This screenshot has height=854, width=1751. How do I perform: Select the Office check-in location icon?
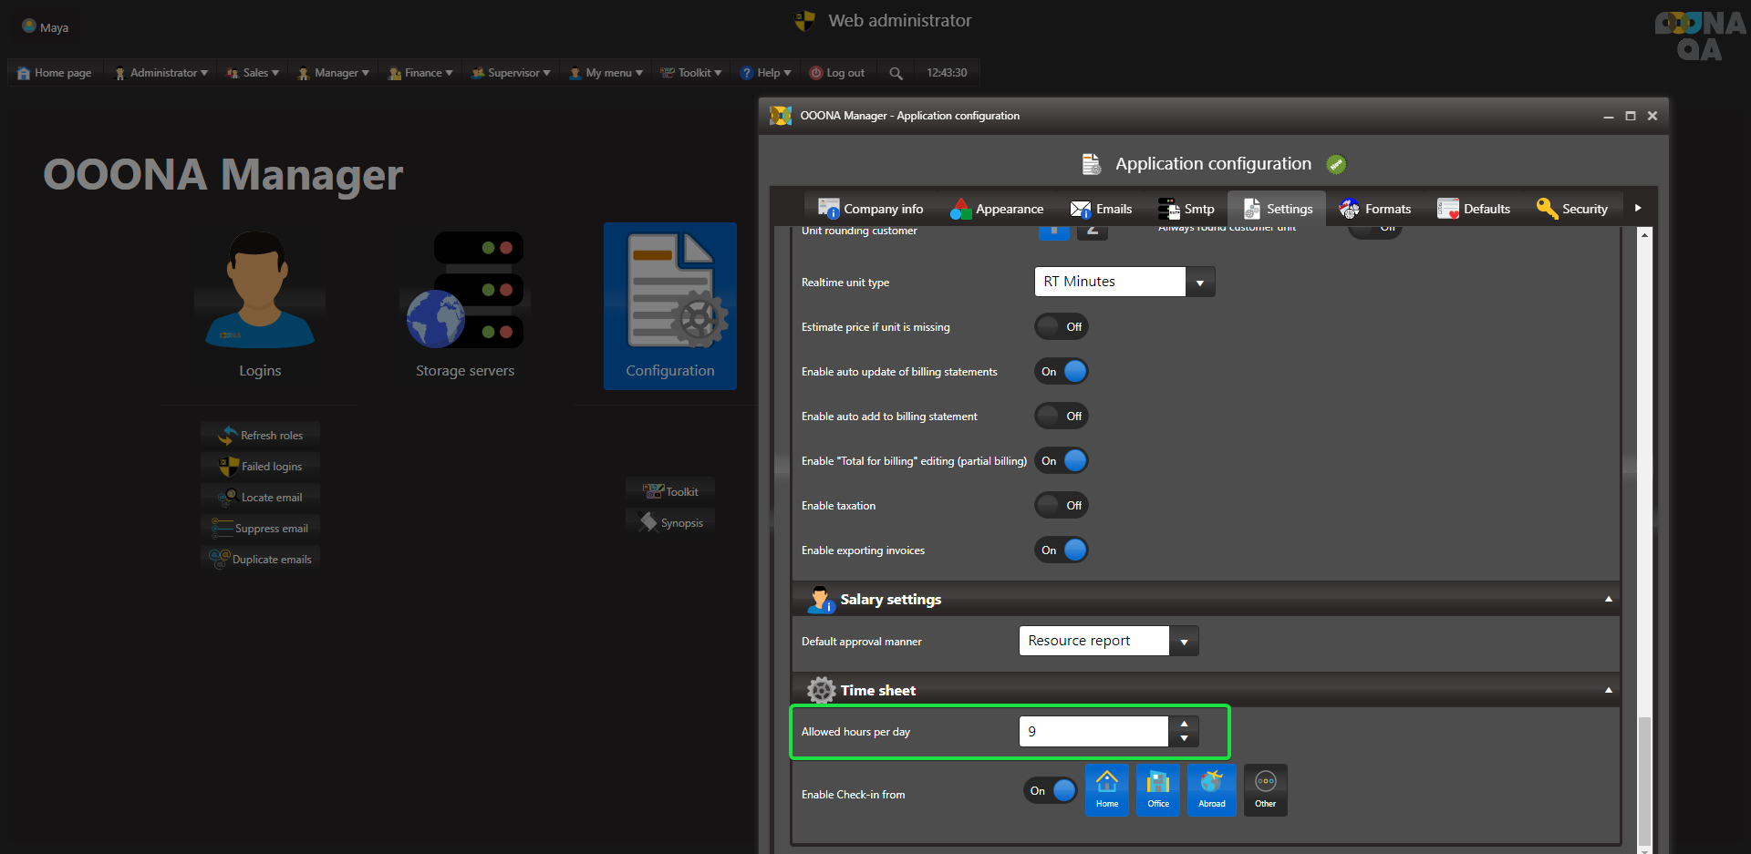pyautogui.click(x=1158, y=789)
